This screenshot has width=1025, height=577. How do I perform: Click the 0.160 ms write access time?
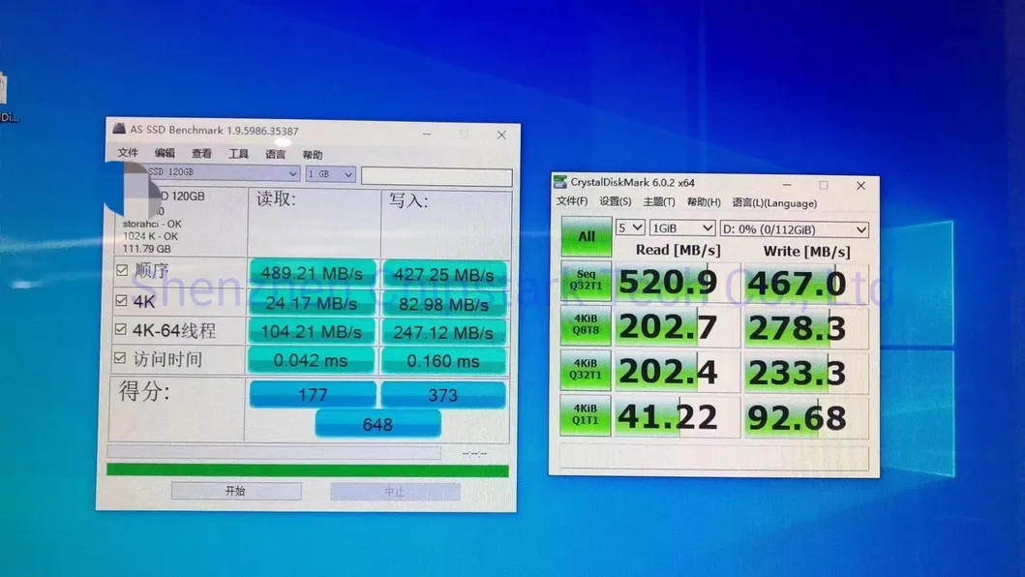click(x=443, y=362)
